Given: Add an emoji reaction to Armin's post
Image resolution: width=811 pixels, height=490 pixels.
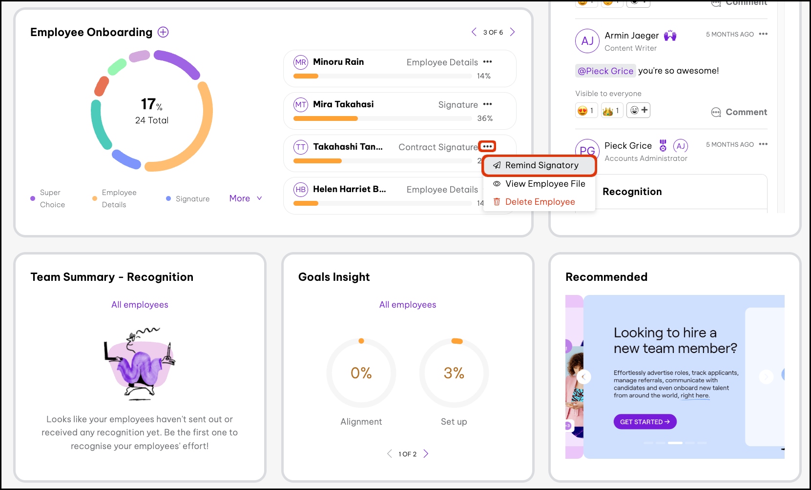Looking at the screenshot, I should (638, 111).
